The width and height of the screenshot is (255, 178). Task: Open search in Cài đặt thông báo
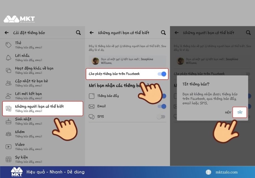78,32
